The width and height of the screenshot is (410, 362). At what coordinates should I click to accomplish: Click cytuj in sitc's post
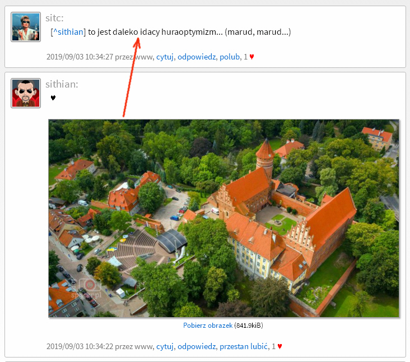(x=165, y=57)
